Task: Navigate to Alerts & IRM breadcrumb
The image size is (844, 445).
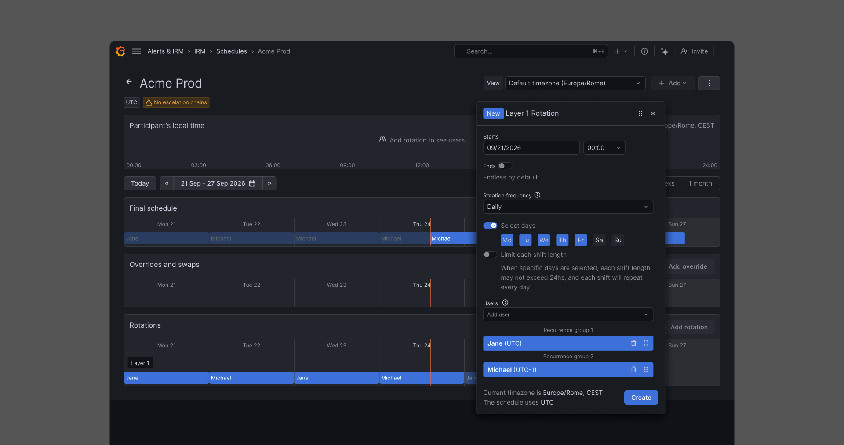Action: [165, 51]
